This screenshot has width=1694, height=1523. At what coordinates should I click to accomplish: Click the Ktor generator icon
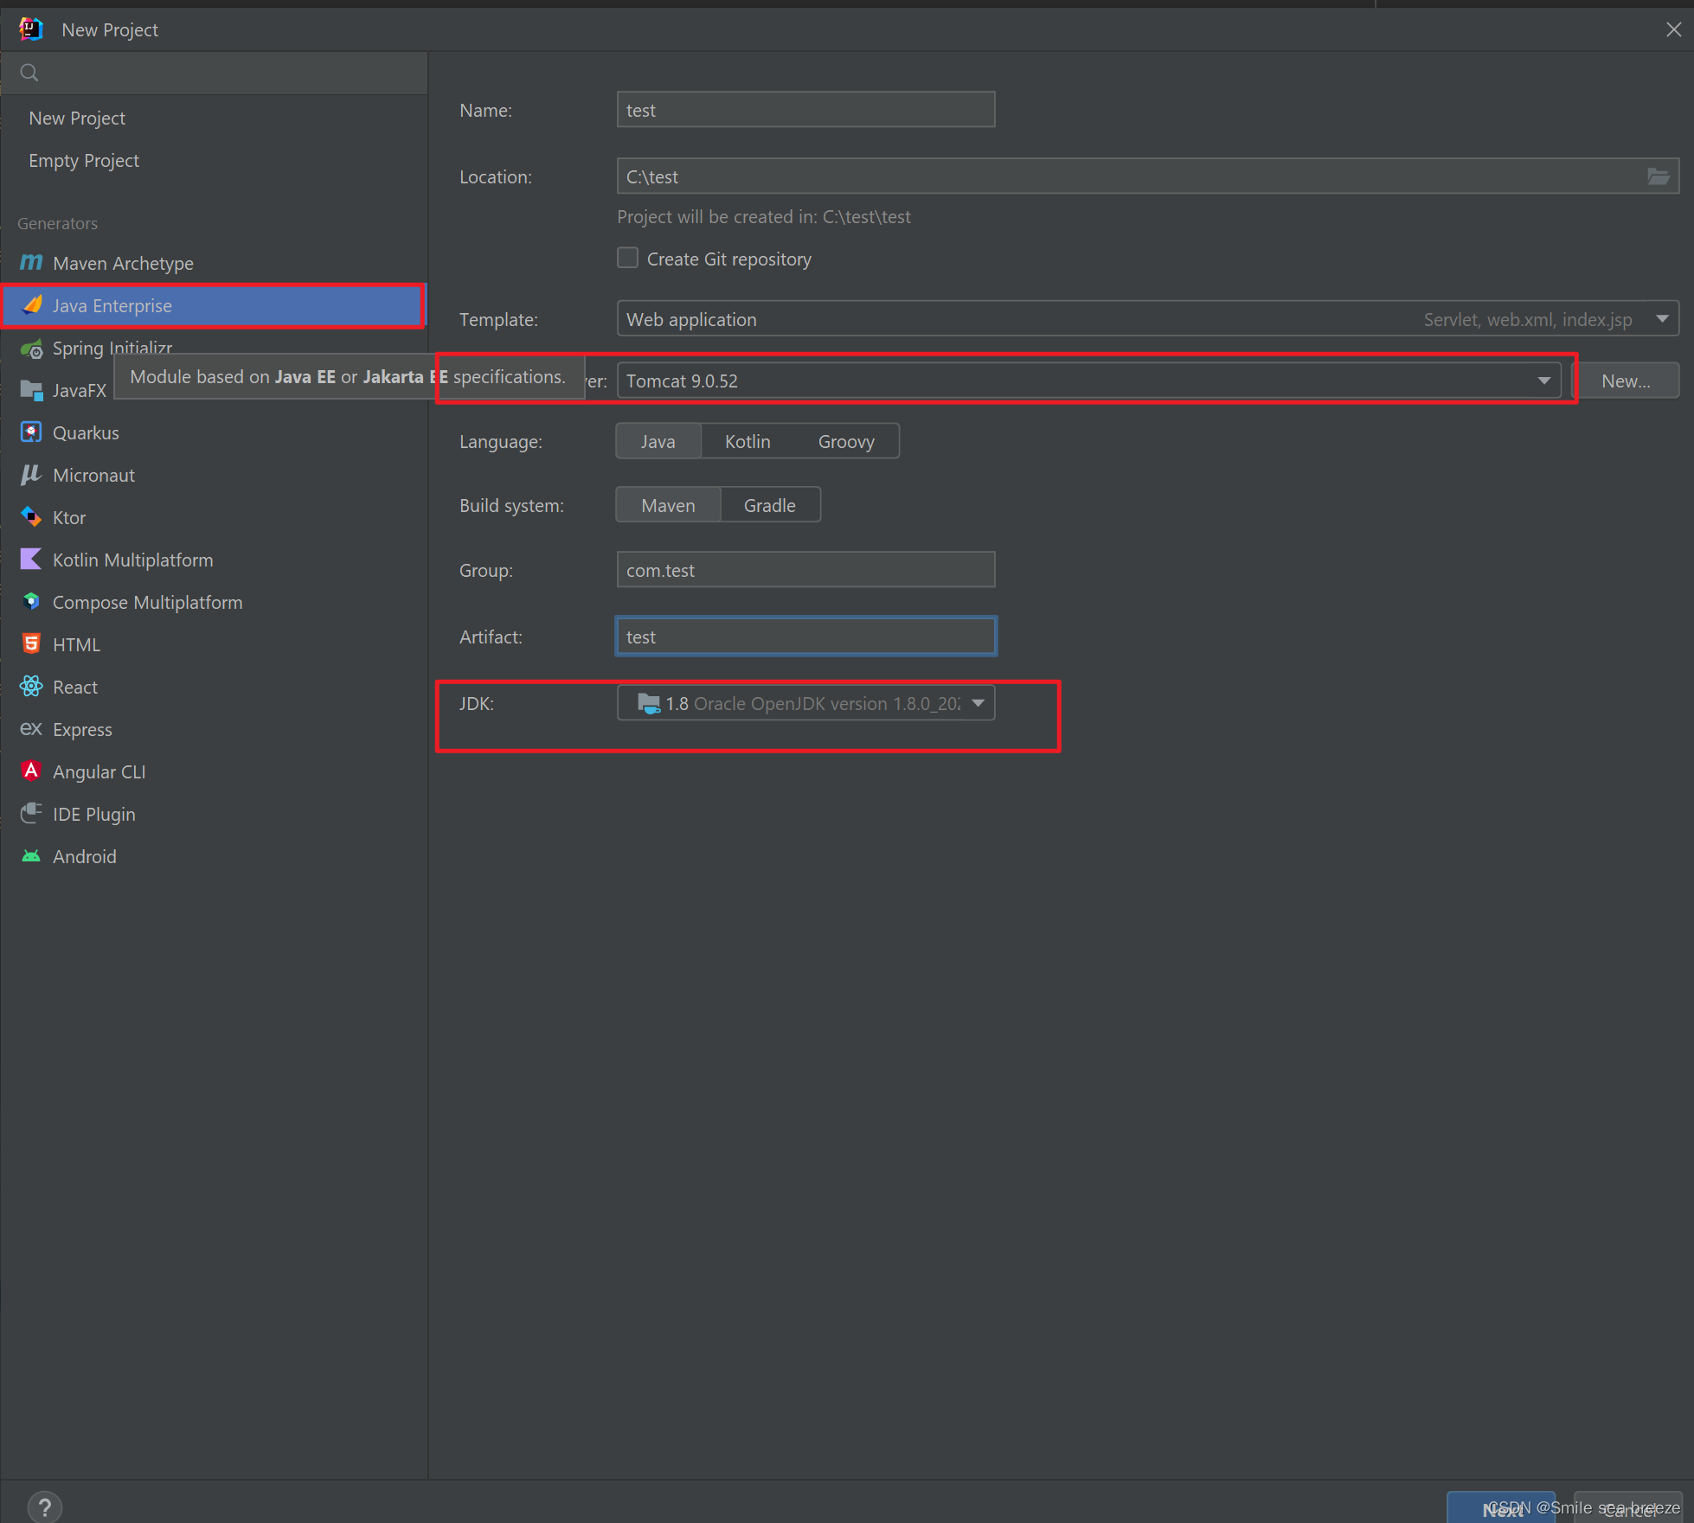pos(31,517)
